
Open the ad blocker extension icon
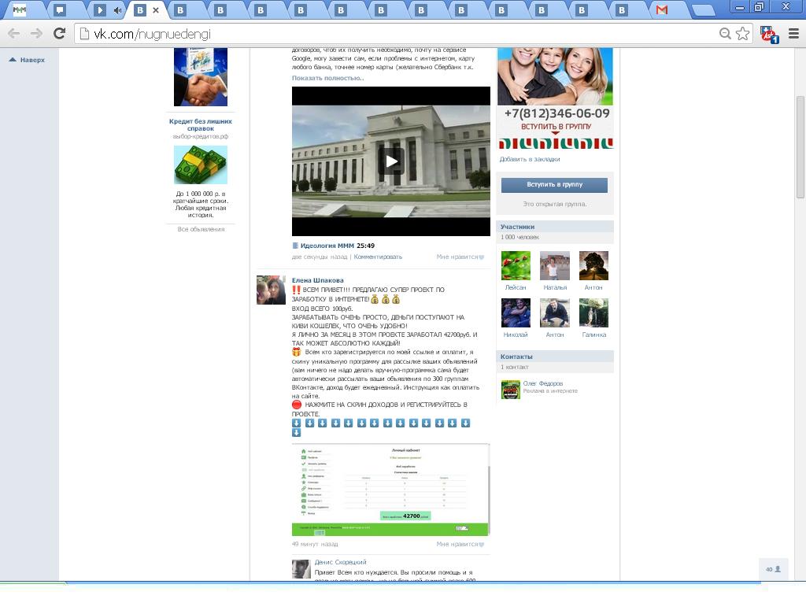click(x=769, y=35)
